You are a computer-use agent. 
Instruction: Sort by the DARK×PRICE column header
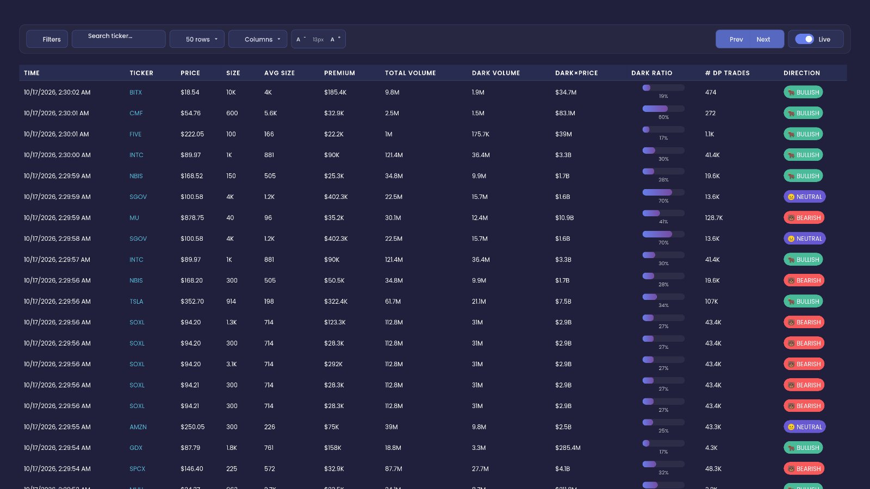(576, 73)
